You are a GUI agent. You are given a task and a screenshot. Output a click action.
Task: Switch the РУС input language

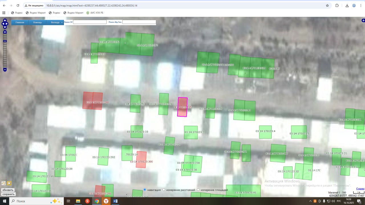(x=339, y=201)
